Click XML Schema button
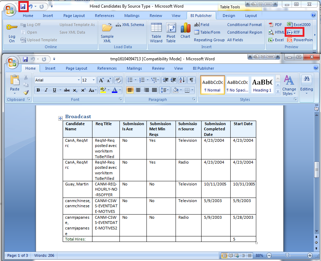 coord(130,25)
